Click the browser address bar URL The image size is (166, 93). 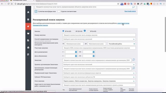(x=37, y=4)
